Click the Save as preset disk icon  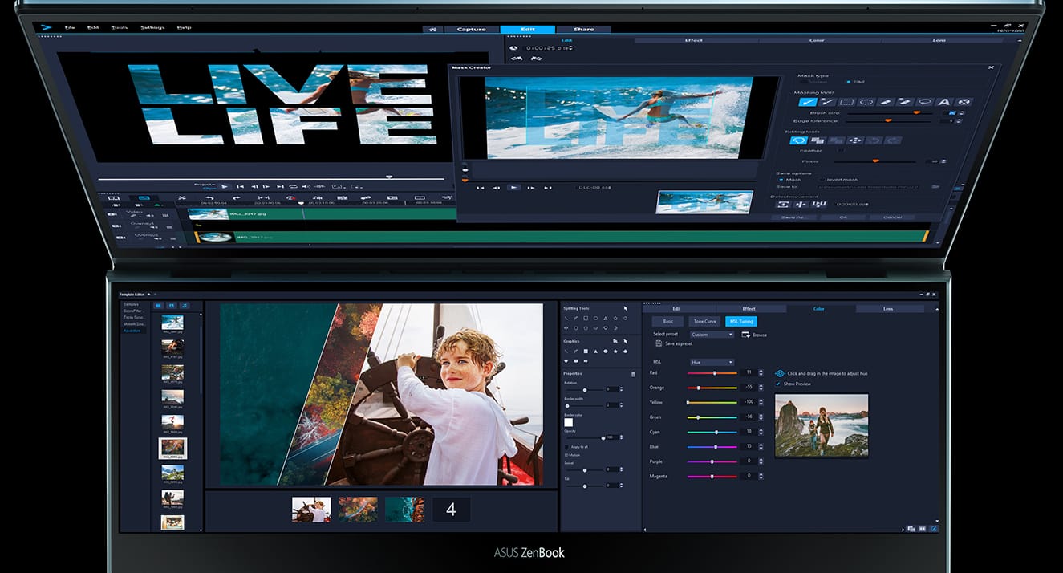659,343
